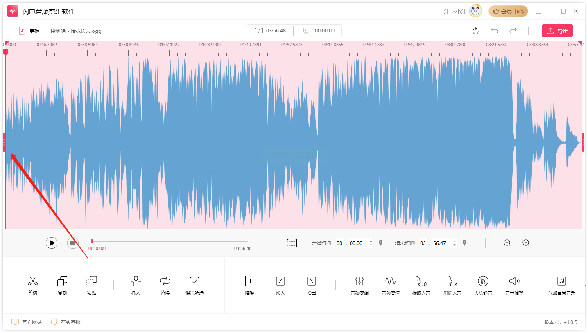Decrease the end time with the down arrow
The image size is (588, 333).
click(455, 245)
